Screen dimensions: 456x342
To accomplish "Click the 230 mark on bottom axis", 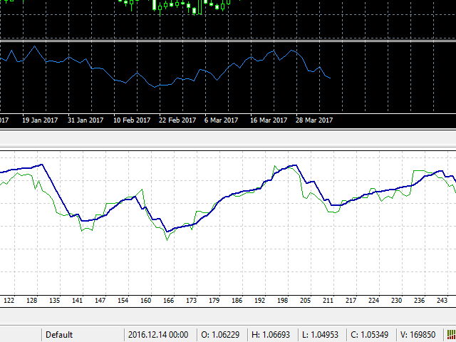I will click(x=397, y=301).
